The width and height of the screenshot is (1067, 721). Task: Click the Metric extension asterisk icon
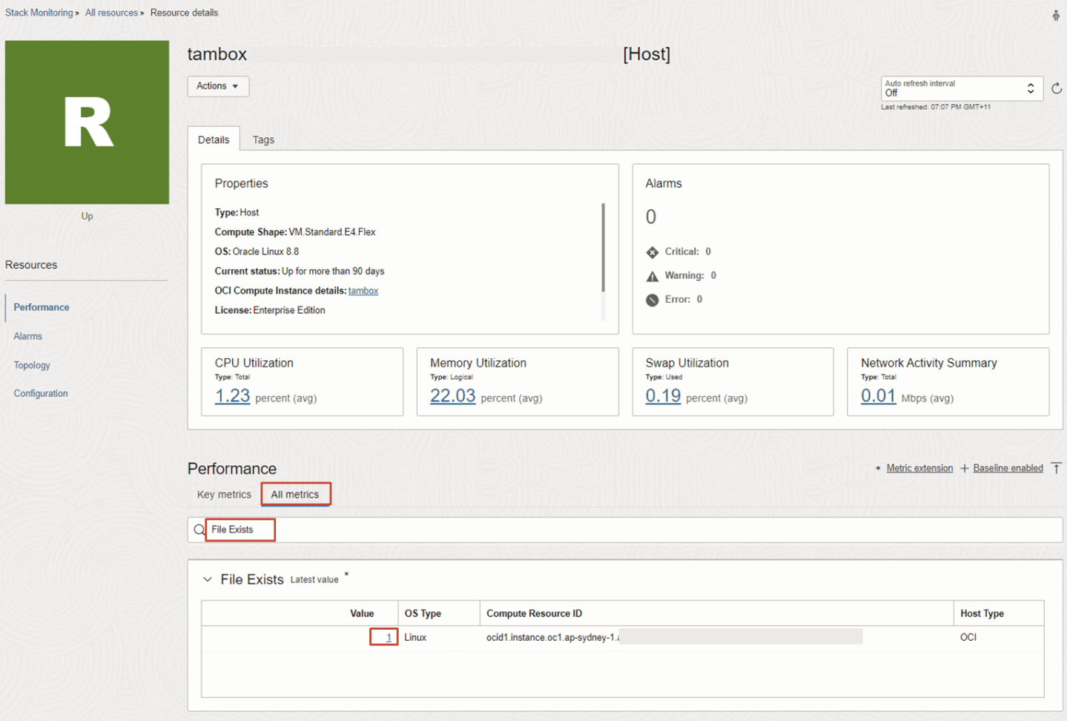(x=879, y=467)
